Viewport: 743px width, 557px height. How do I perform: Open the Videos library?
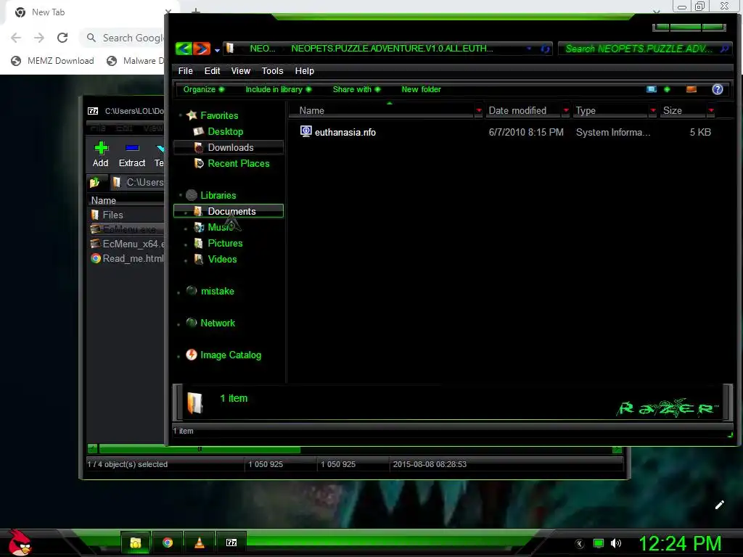click(x=222, y=259)
